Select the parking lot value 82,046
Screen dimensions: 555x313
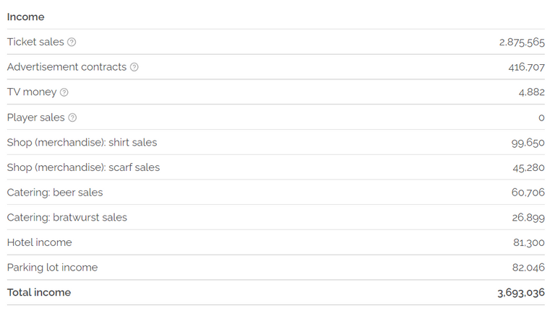pyautogui.click(x=528, y=268)
